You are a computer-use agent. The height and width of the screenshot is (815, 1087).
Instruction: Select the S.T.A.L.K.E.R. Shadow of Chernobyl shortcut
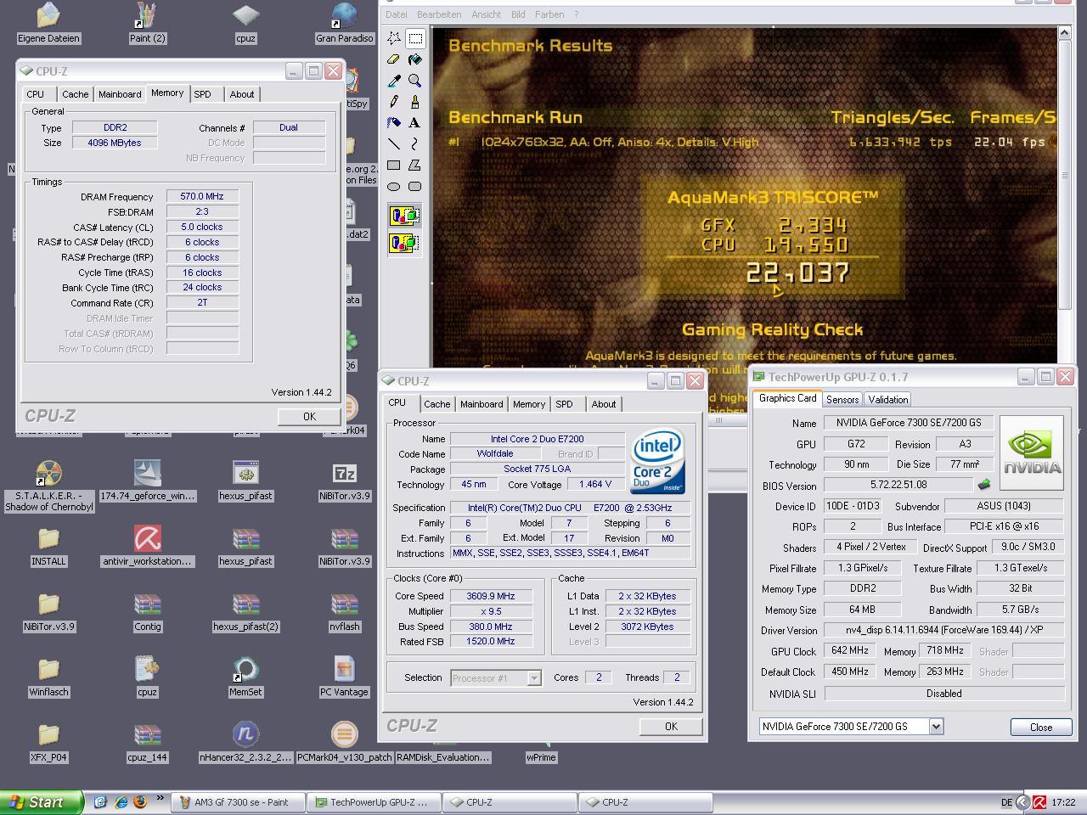click(x=49, y=486)
